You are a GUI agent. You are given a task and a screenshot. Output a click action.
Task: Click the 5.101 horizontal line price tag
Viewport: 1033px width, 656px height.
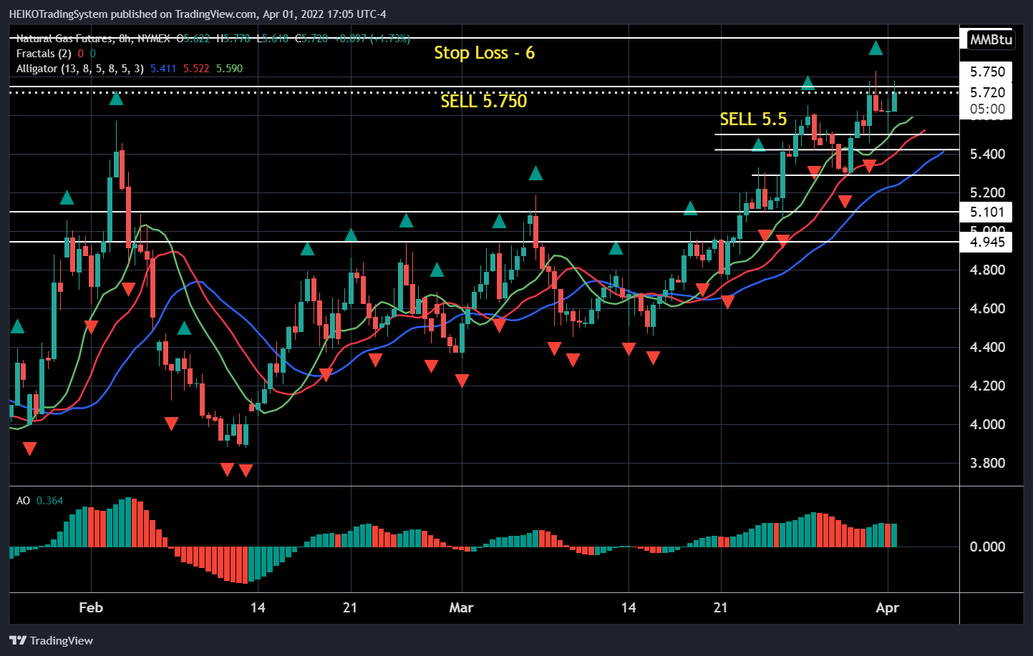987,212
